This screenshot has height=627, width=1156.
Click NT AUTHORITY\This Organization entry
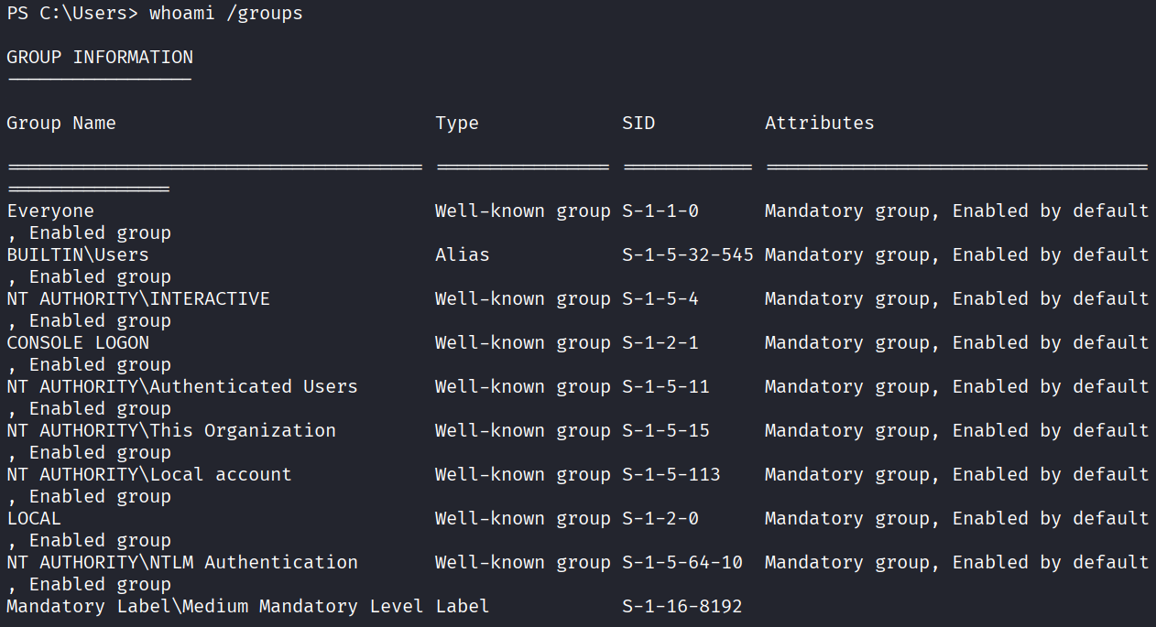tap(171, 431)
